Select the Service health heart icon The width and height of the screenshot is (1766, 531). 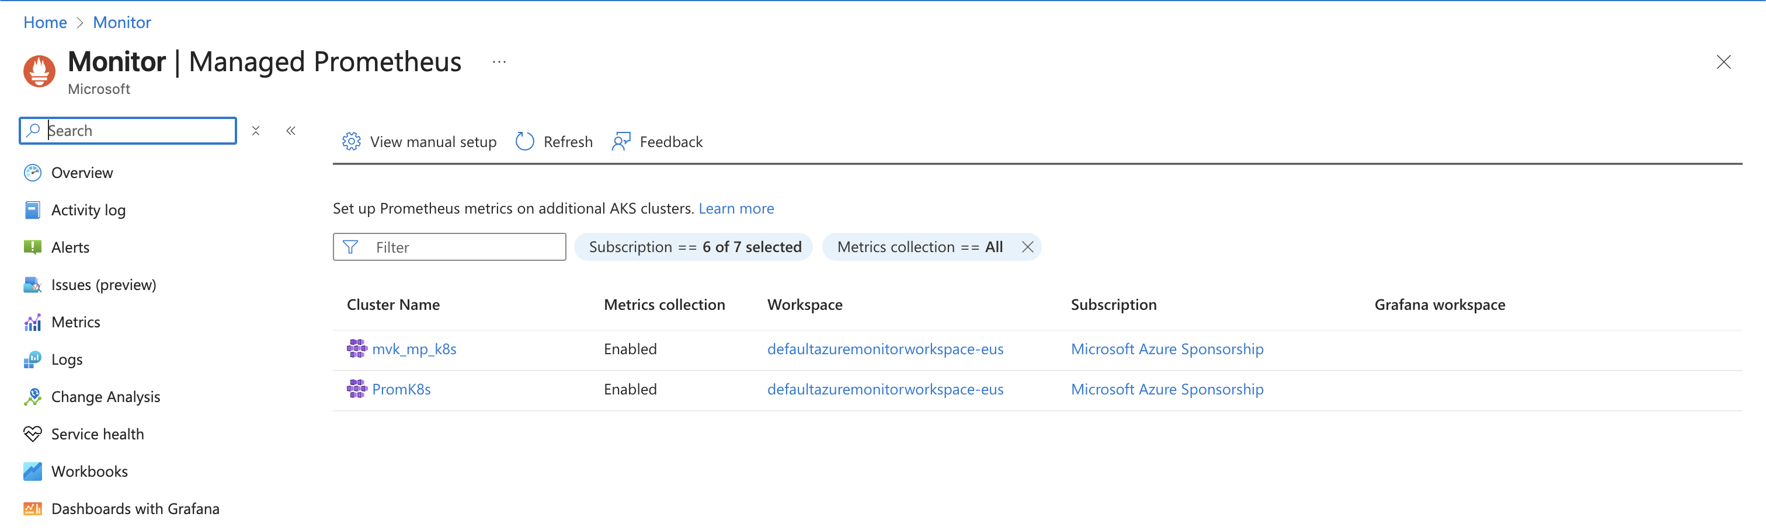tap(32, 434)
